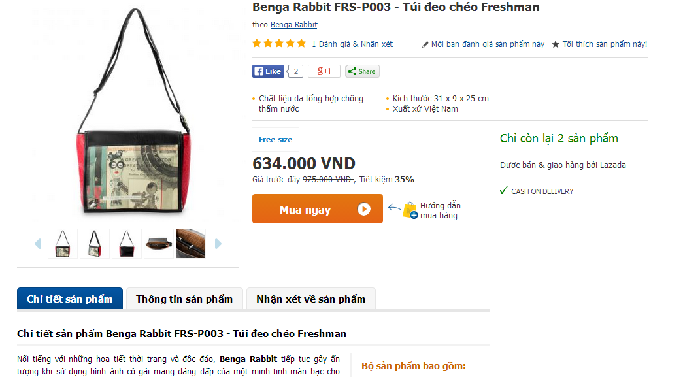Select the Chi tiết sản phẩm tab

tap(70, 299)
